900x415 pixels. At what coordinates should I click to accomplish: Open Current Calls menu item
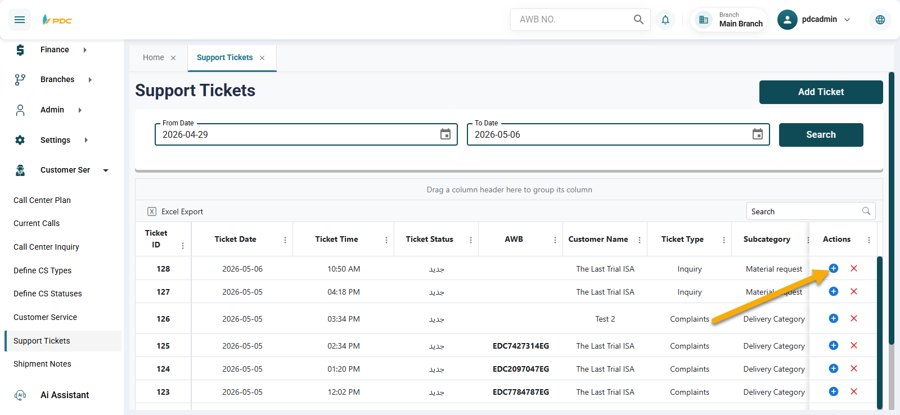click(x=37, y=223)
